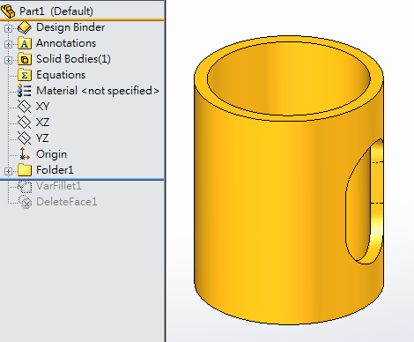Click the Origin axes icon
The image size is (414, 342).
[x=25, y=154]
